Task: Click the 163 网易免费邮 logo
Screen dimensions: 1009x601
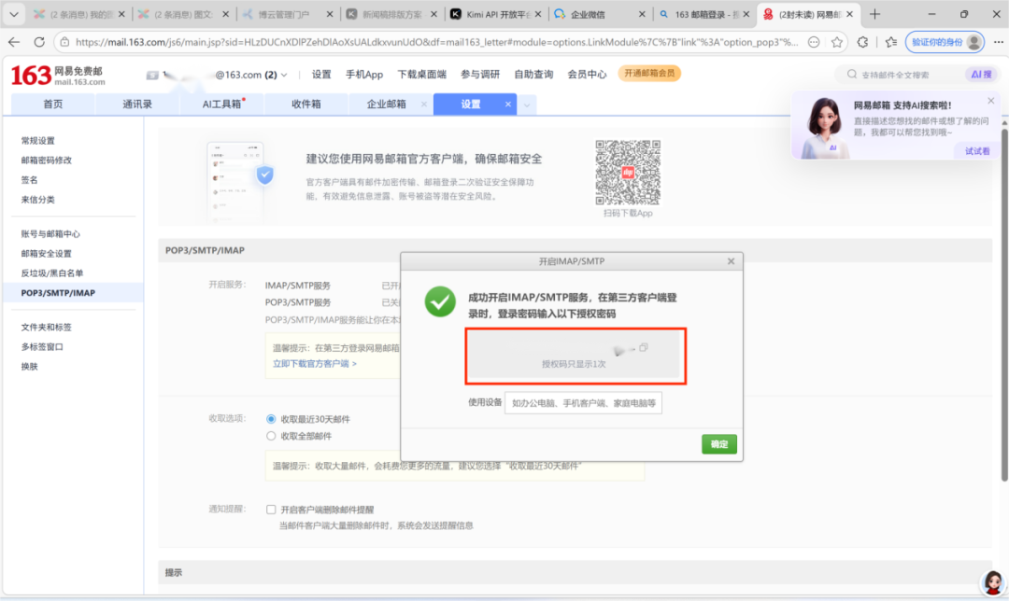Action: (57, 76)
